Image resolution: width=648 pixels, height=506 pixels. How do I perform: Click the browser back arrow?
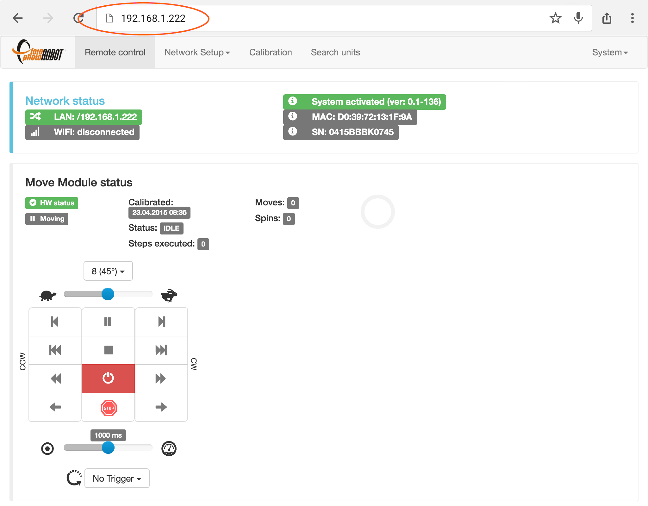[x=18, y=18]
